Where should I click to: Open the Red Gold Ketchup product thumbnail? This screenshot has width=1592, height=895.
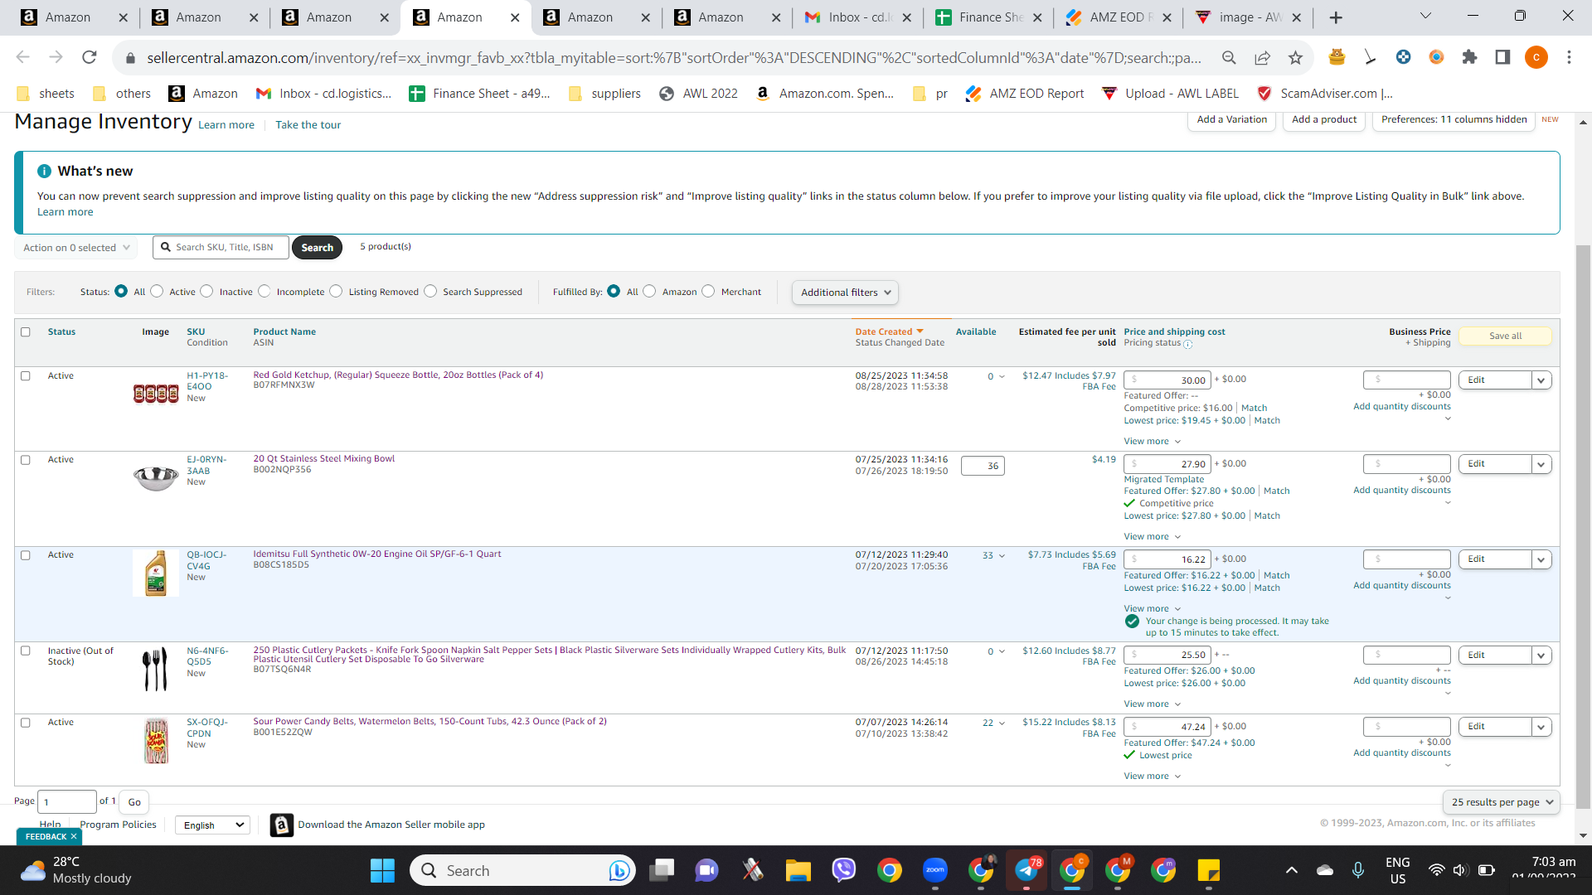156,394
